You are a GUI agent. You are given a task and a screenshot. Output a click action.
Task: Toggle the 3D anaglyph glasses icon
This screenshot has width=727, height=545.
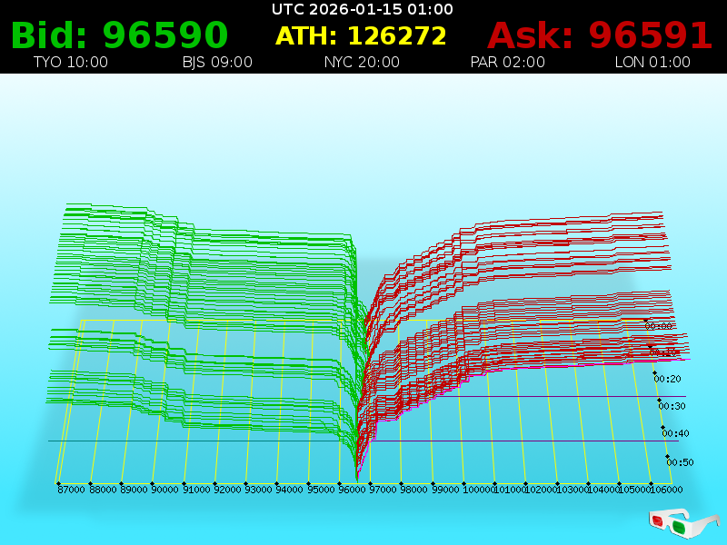pos(684,523)
